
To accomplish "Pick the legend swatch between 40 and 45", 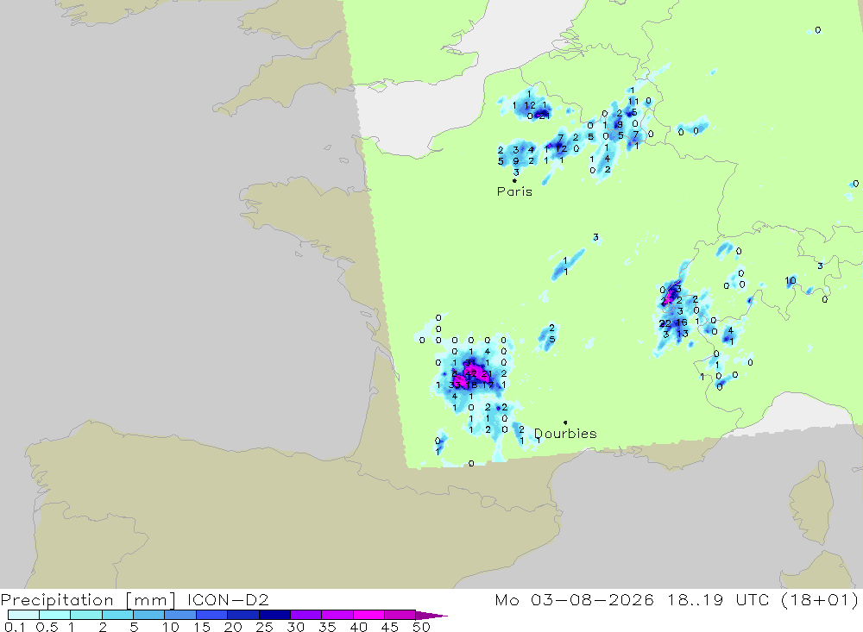I will click(369, 615).
